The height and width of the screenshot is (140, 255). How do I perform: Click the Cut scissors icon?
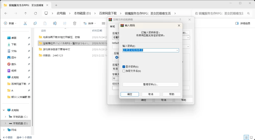coord(25,23)
